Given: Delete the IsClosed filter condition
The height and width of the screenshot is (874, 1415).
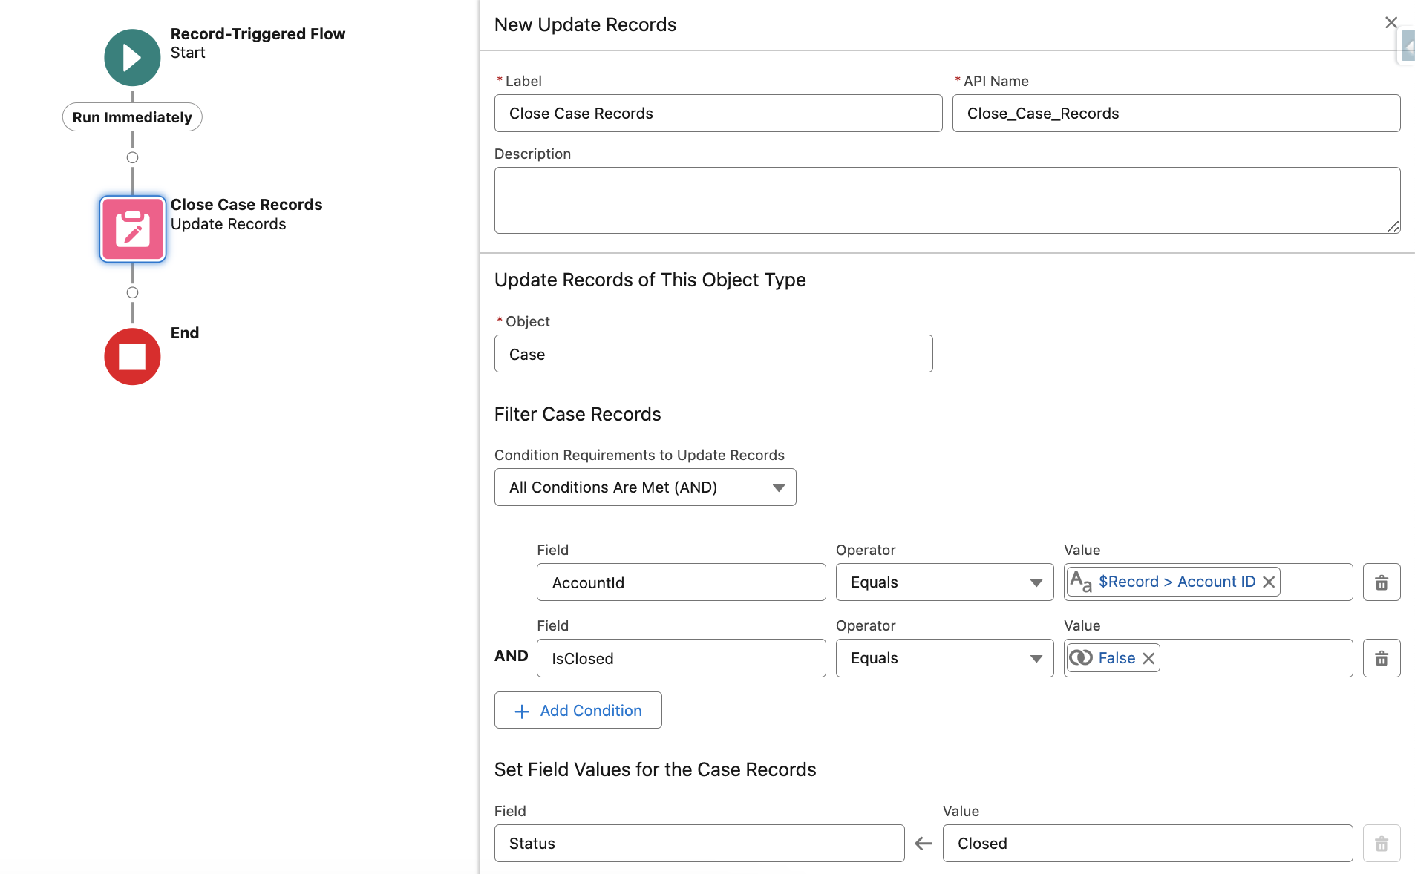Looking at the screenshot, I should [x=1381, y=658].
